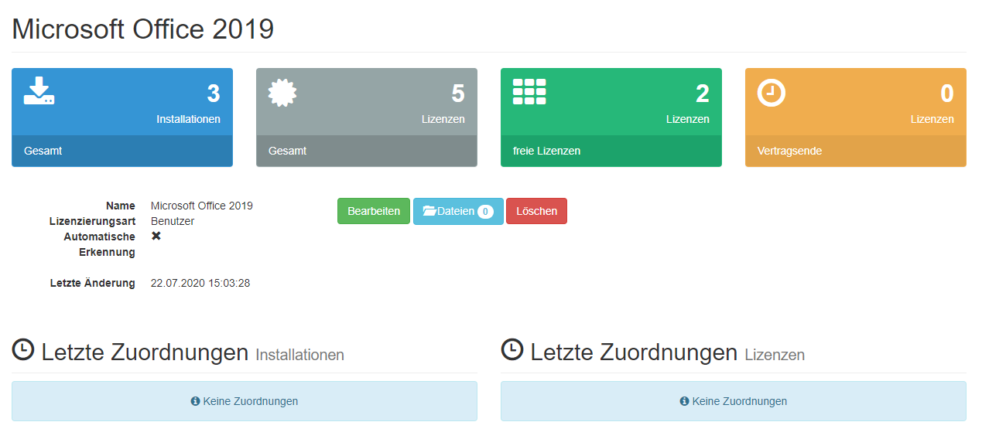This screenshot has width=982, height=439.
Task: Open the Vertragsende card footer
Action: click(856, 151)
